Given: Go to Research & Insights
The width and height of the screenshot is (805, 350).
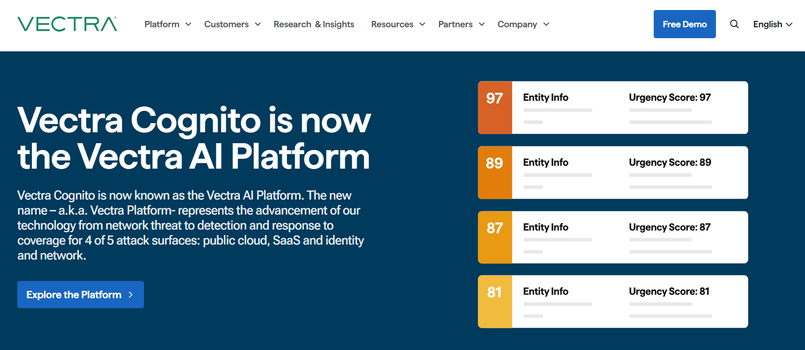Looking at the screenshot, I should tap(313, 25).
